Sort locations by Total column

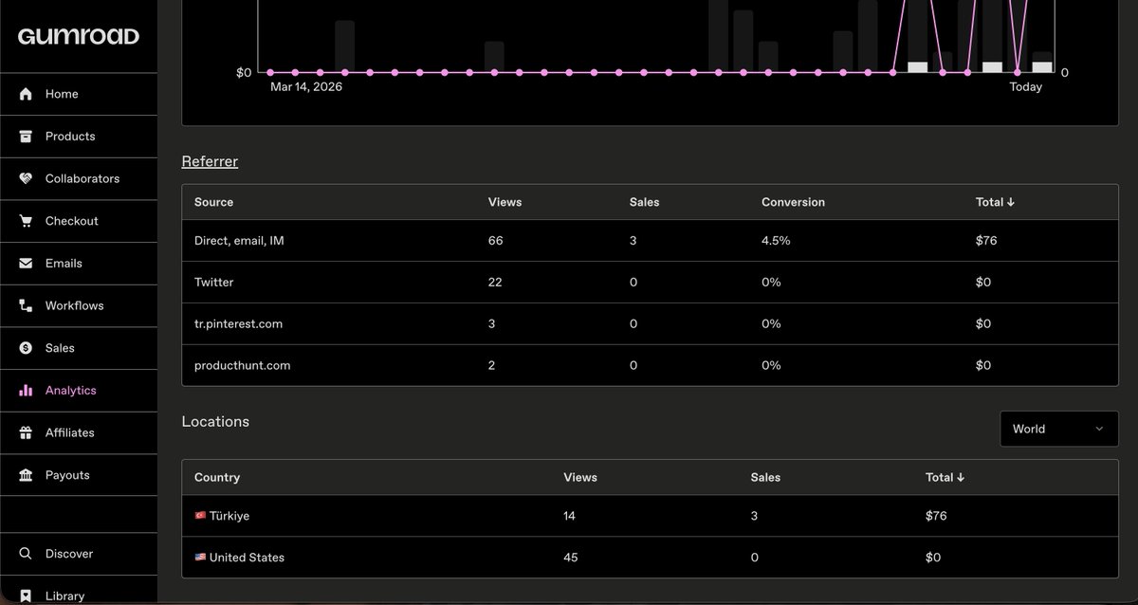[x=945, y=477]
